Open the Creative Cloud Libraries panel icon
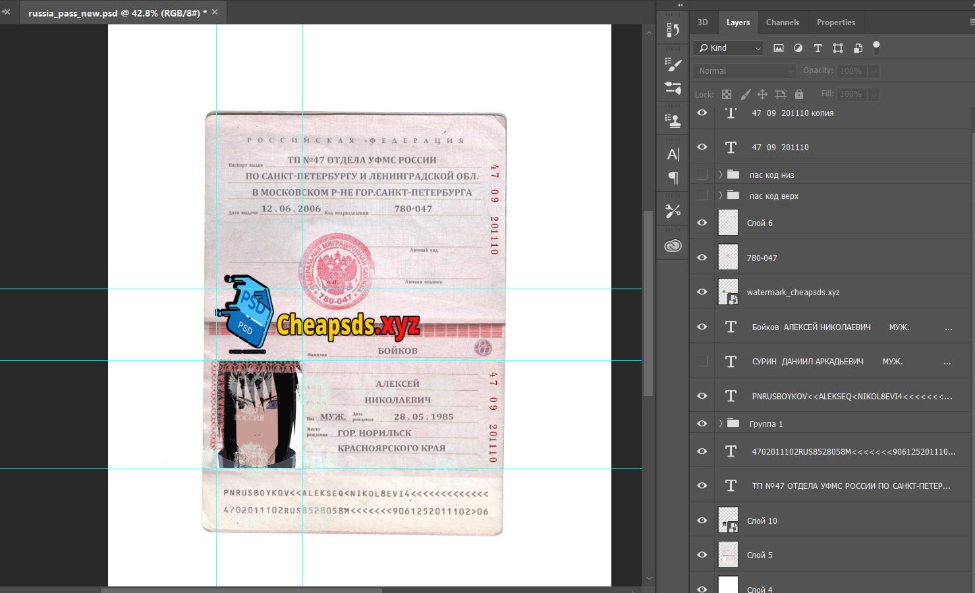975x593 pixels. click(673, 246)
